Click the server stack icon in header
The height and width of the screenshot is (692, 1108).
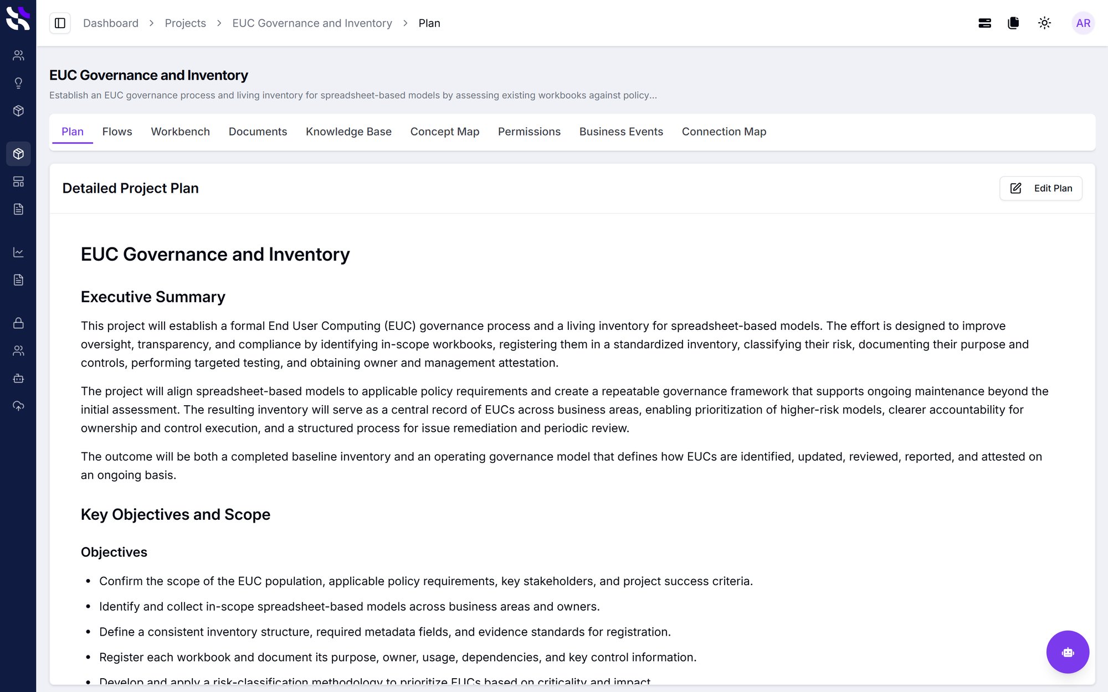pos(984,23)
